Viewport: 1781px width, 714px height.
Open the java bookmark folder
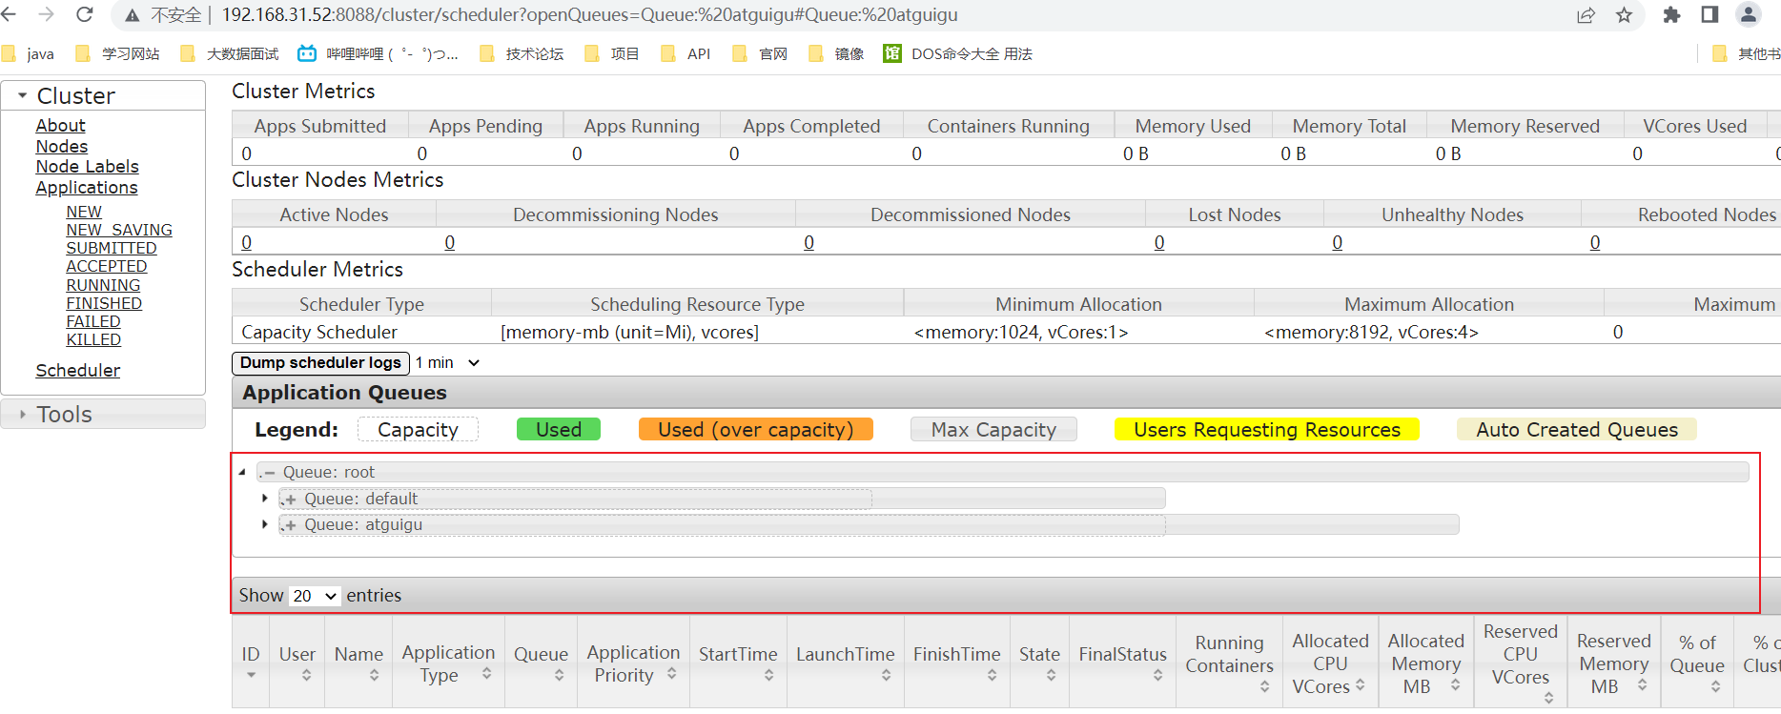pyautogui.click(x=29, y=53)
